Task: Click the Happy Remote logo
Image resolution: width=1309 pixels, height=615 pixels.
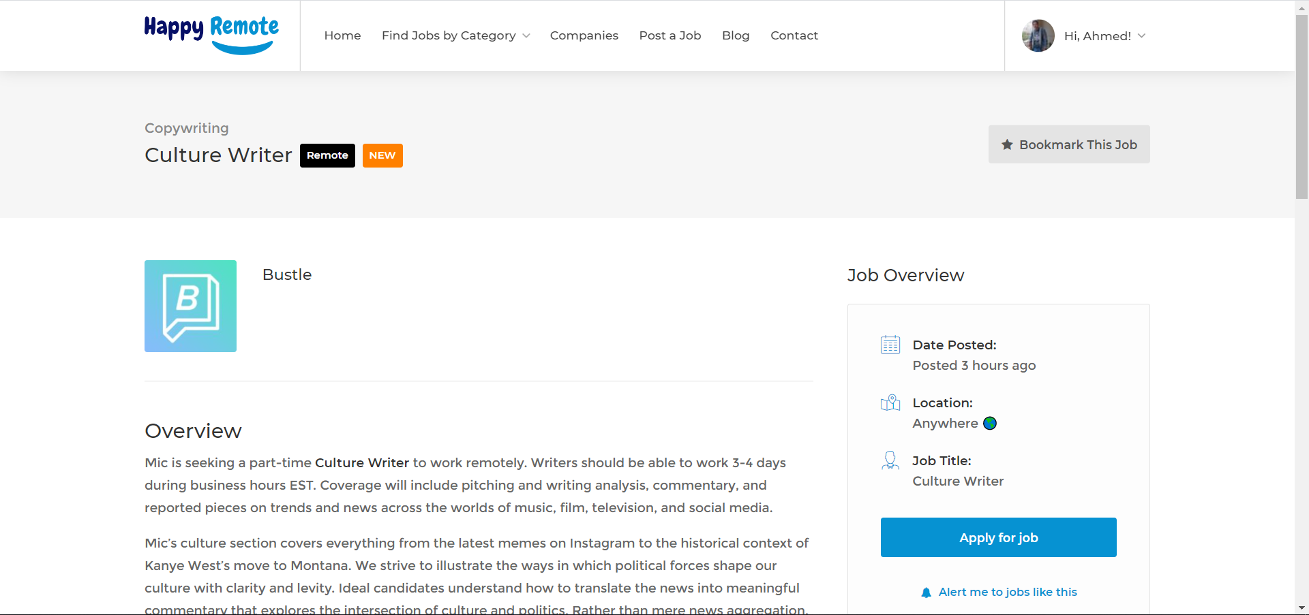Action: click(211, 35)
